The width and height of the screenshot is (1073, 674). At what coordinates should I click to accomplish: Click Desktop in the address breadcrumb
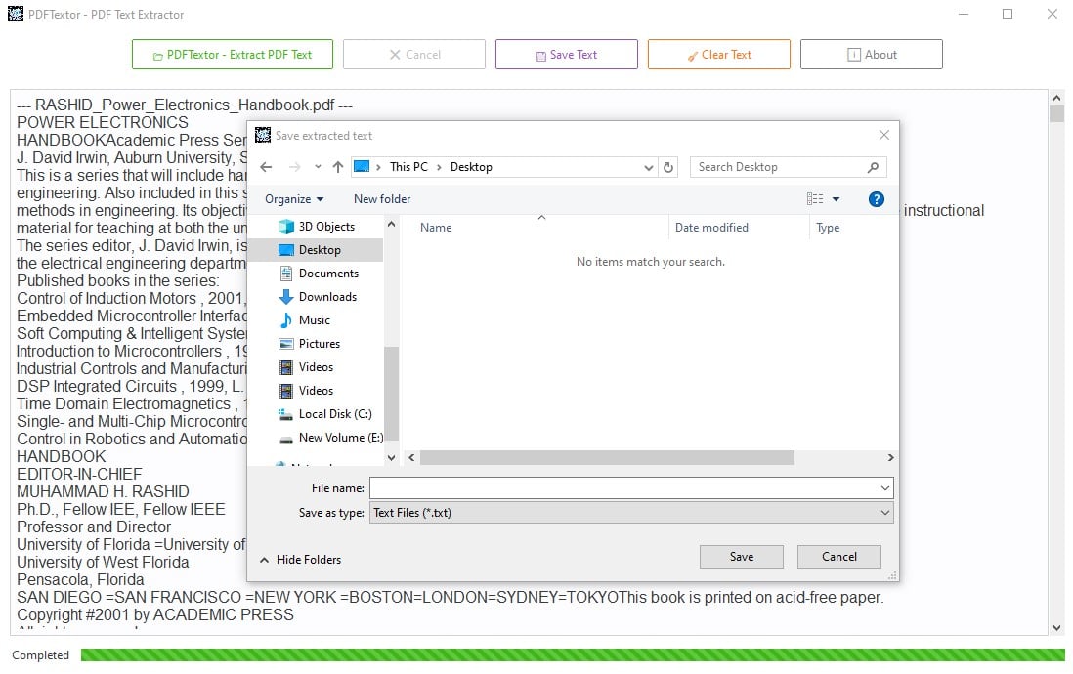[471, 167]
